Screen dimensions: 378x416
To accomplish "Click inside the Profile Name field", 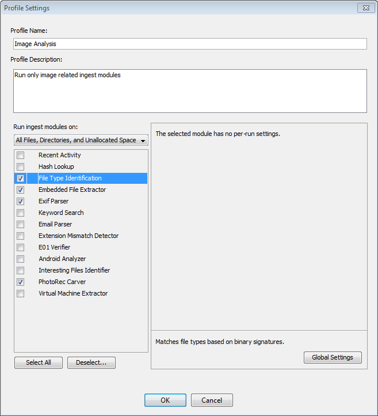I will pos(190,44).
